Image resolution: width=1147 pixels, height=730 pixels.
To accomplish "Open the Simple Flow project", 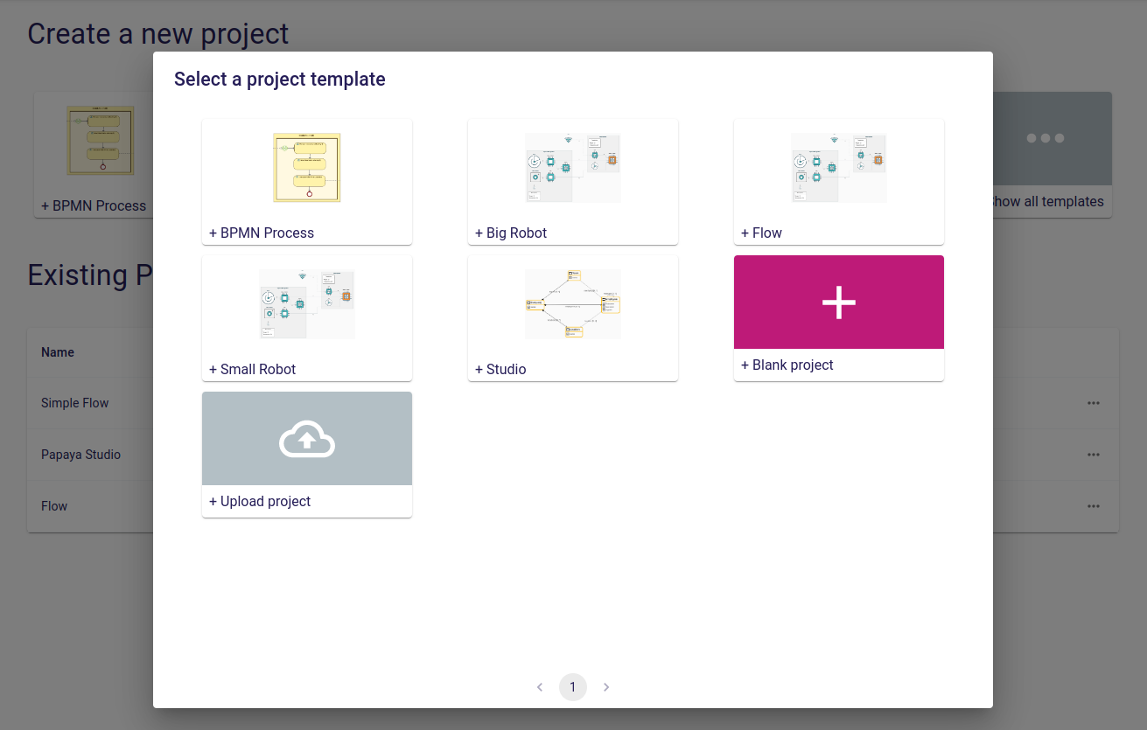I will pyautogui.click(x=75, y=403).
